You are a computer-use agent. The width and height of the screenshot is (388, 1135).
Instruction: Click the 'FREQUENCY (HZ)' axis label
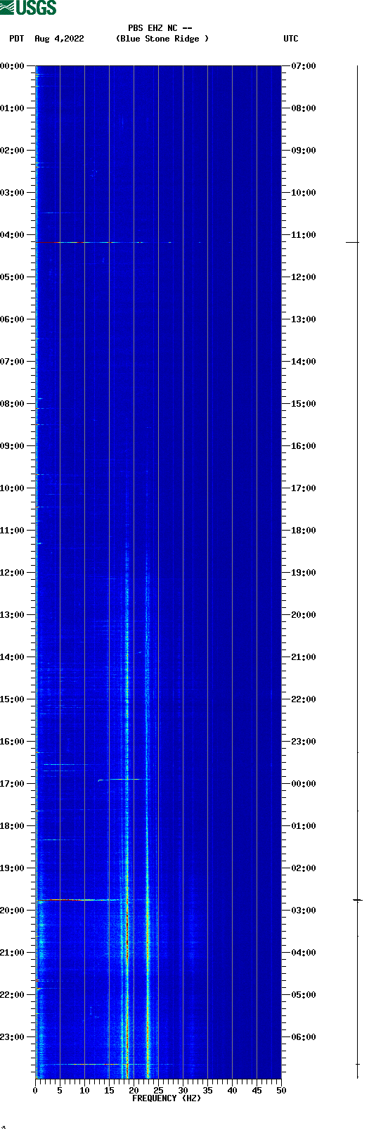click(167, 1098)
